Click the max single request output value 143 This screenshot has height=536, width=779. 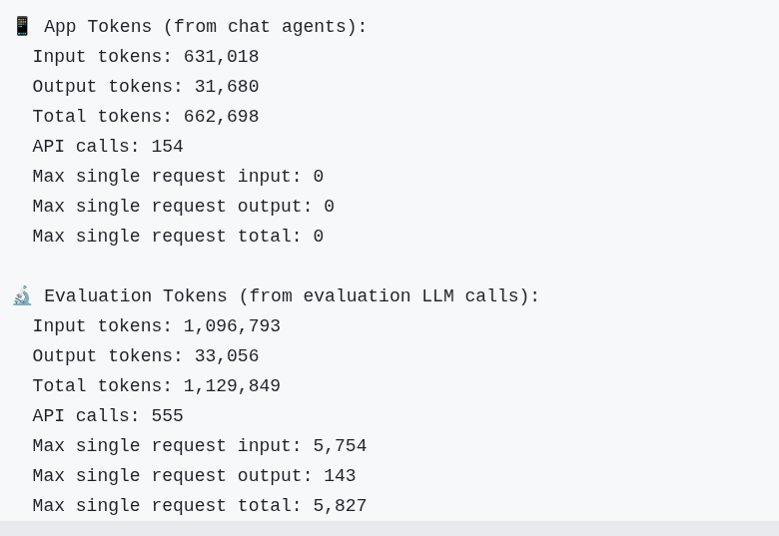pyautogui.click(x=340, y=476)
